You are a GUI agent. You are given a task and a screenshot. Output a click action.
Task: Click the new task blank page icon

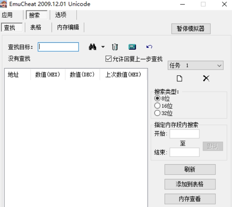pyautogui.click(x=180, y=78)
